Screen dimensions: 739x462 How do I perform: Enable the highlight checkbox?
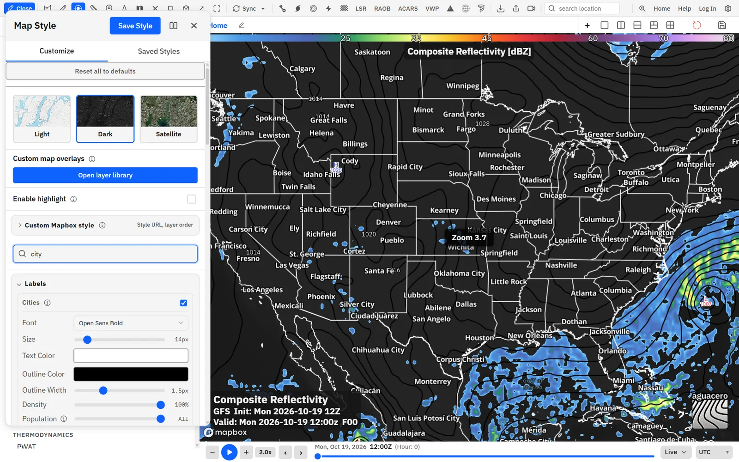click(x=191, y=199)
